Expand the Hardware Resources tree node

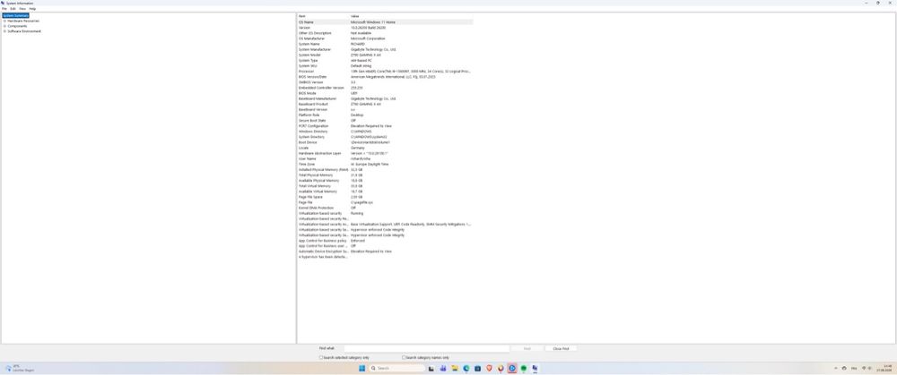tap(4, 21)
